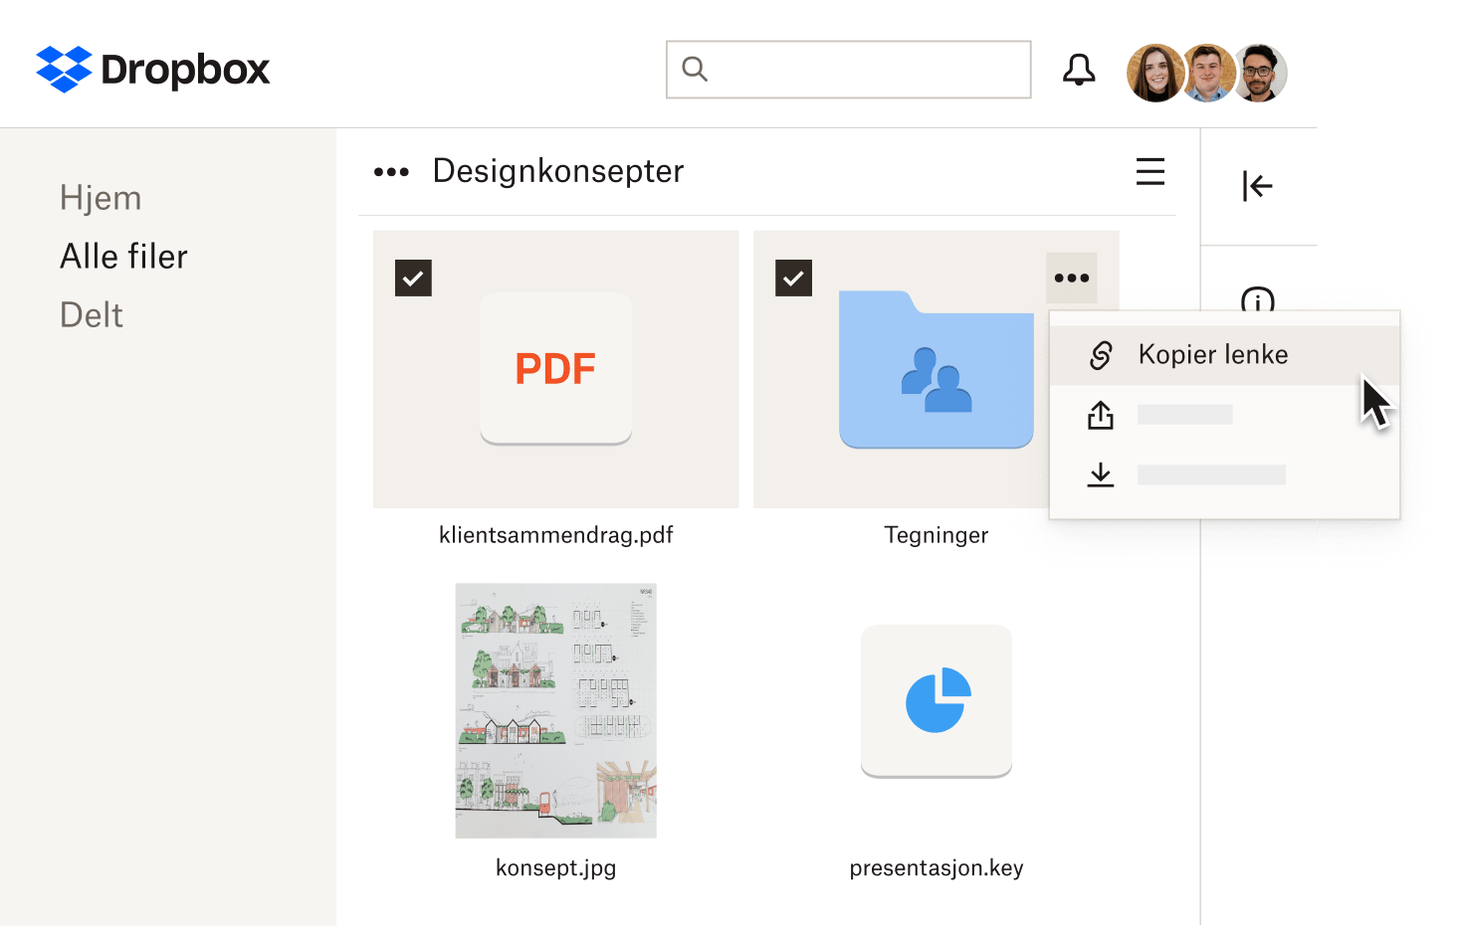Expand the first user avatar profile
1460x937 pixels.
click(1154, 72)
